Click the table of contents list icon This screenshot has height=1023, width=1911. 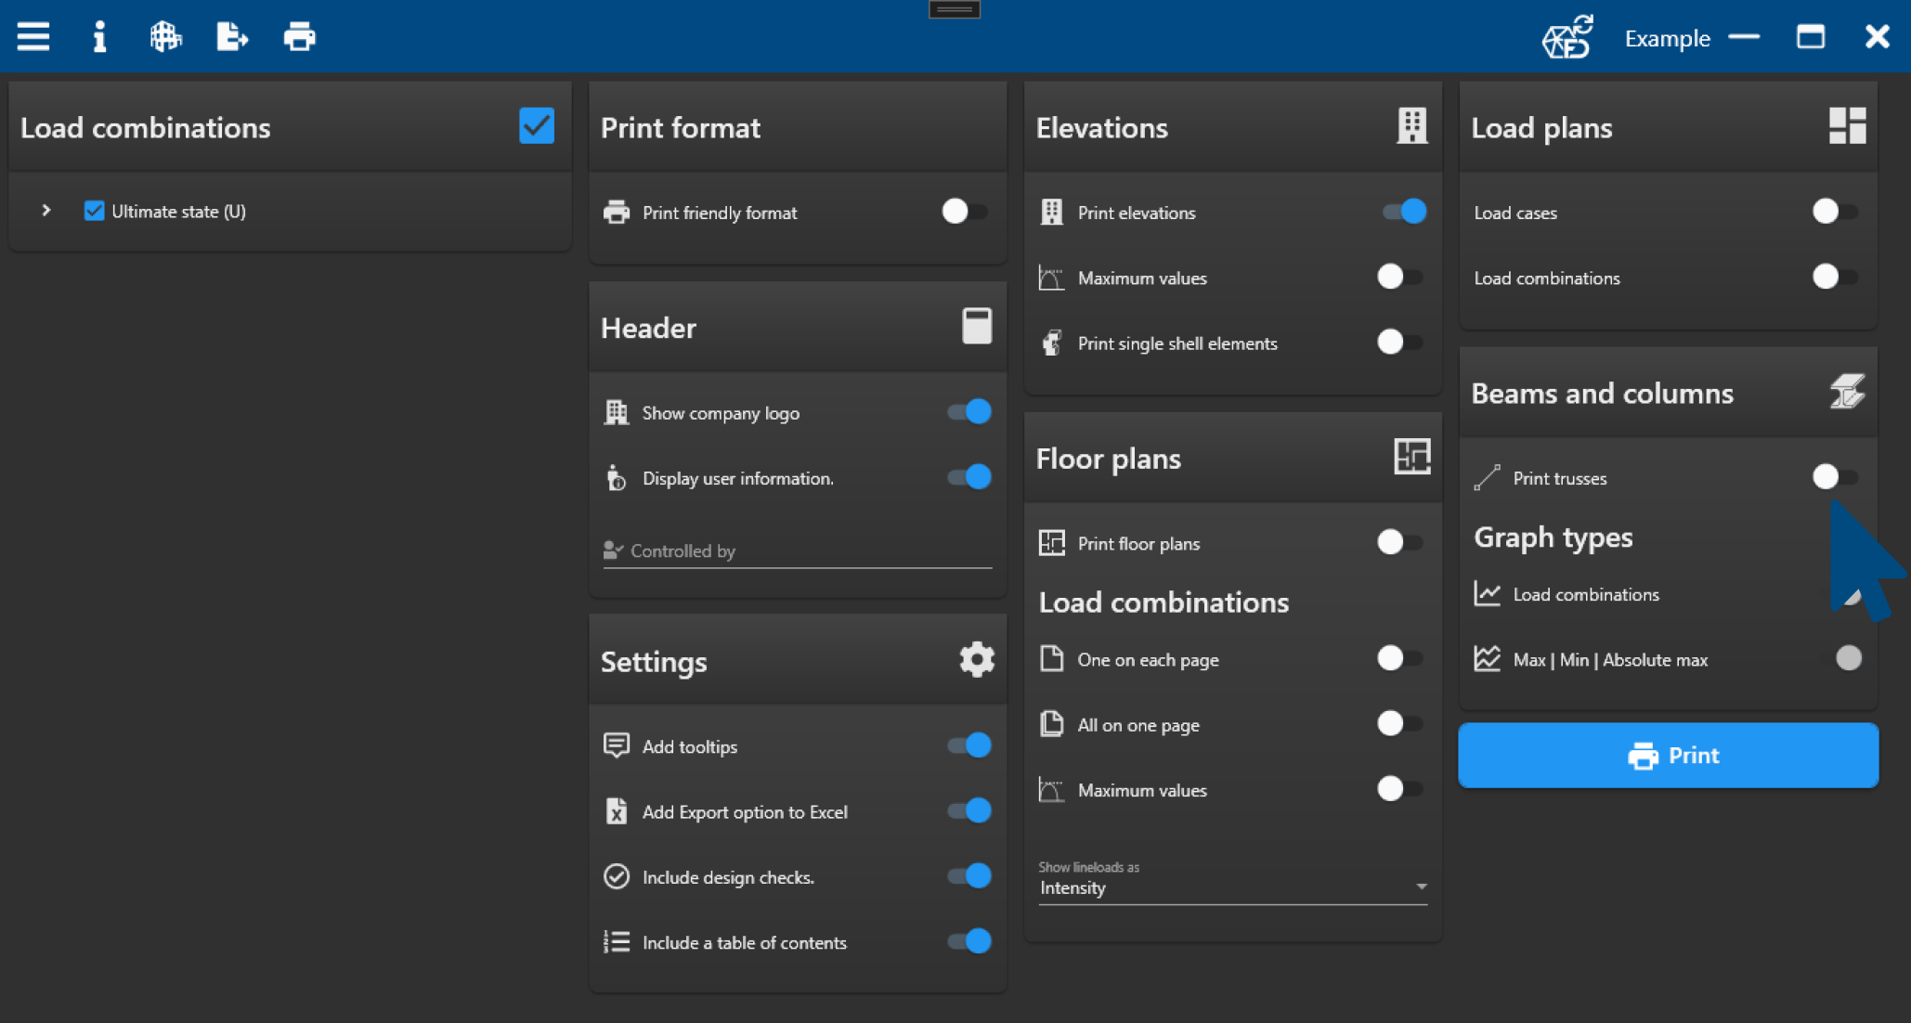(617, 942)
